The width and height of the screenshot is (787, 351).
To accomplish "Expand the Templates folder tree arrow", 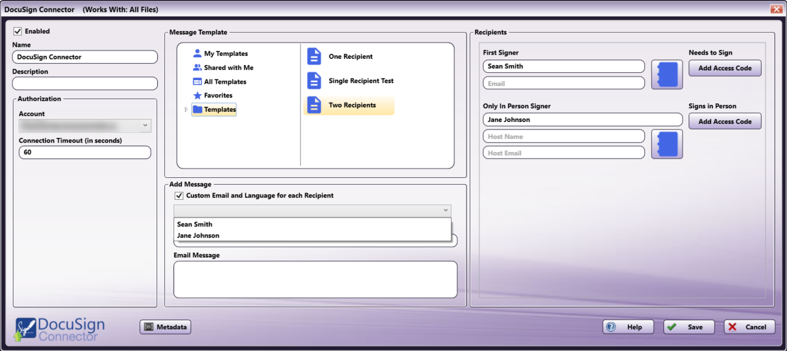I will pyautogui.click(x=186, y=109).
